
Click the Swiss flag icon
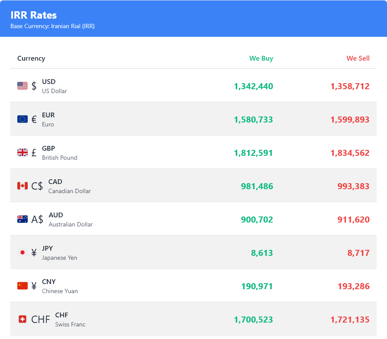coord(22,319)
